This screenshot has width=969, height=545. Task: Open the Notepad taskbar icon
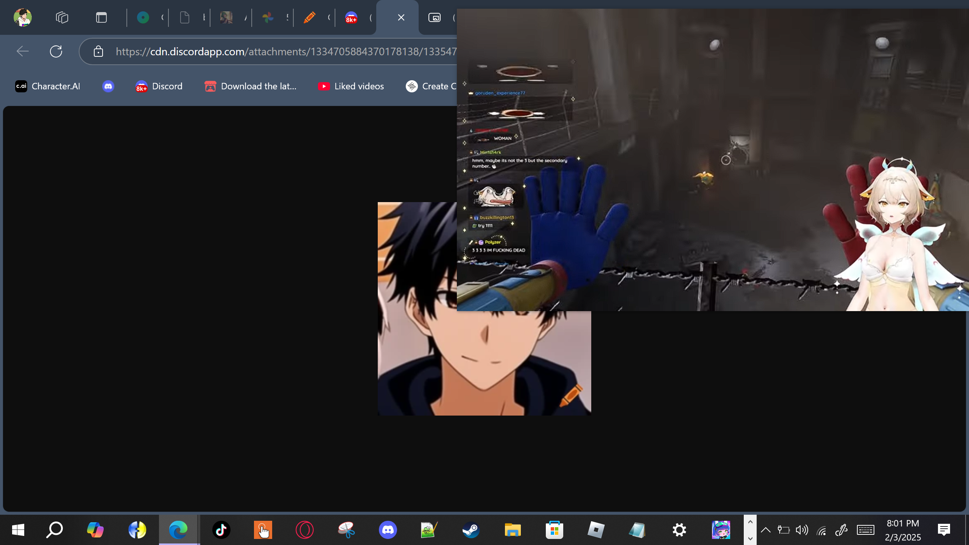[638, 530]
